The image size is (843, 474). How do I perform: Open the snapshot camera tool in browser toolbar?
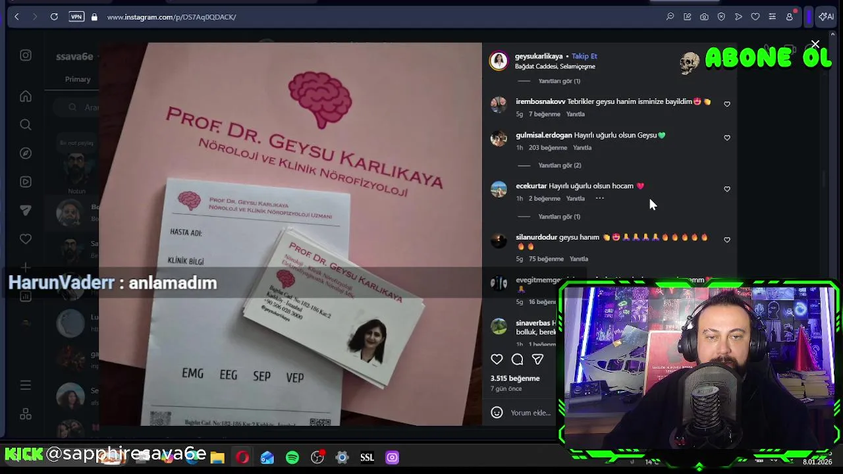[x=704, y=16]
